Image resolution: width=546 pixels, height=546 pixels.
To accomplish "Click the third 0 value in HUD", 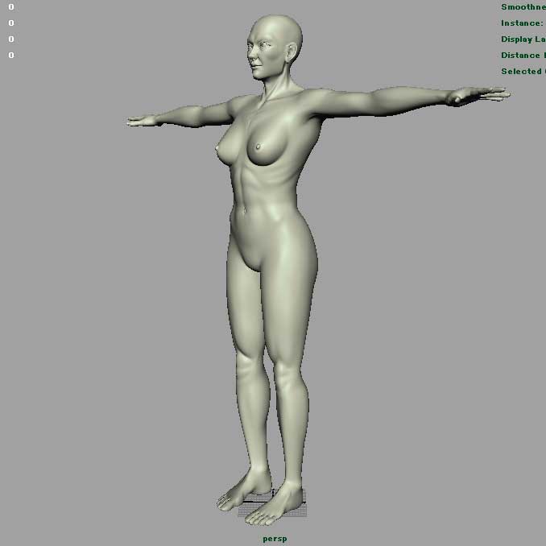I will tap(11, 39).
